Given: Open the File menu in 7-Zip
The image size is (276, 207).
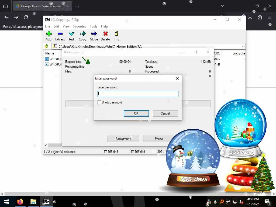Looking at the screenshot, I should pyautogui.click(x=47, y=26).
